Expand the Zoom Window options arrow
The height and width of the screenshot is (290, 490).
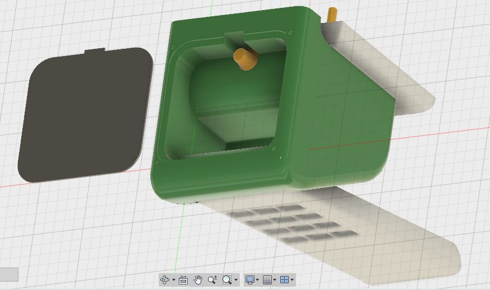click(x=236, y=280)
